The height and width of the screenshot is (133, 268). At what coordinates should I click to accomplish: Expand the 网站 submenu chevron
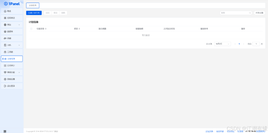19,25
